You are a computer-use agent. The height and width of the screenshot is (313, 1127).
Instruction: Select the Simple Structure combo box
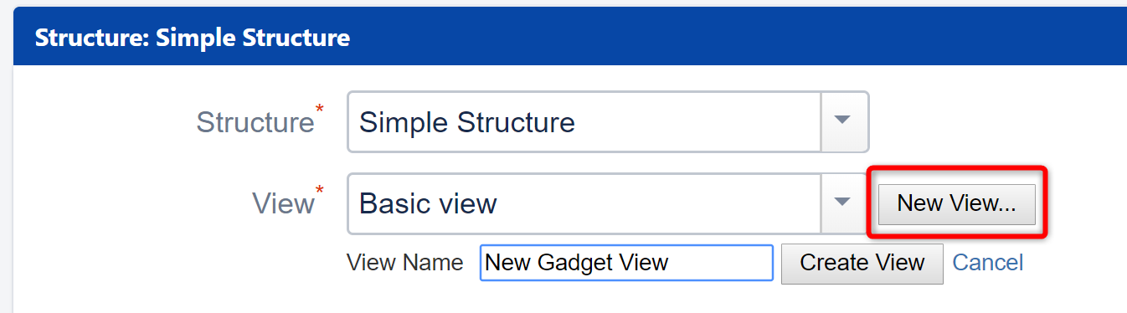click(608, 122)
